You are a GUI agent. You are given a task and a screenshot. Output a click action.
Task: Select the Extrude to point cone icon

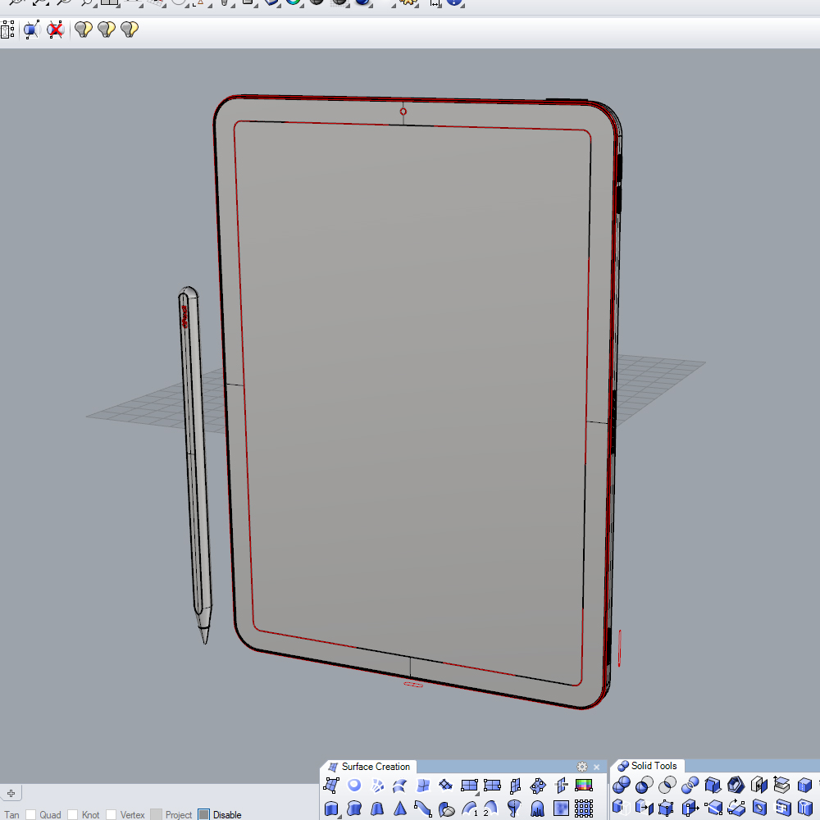(400, 809)
